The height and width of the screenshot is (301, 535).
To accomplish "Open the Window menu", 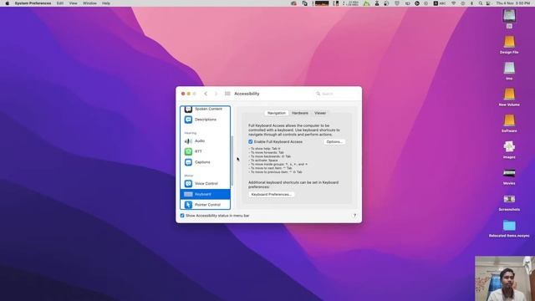I will click(x=89, y=3).
